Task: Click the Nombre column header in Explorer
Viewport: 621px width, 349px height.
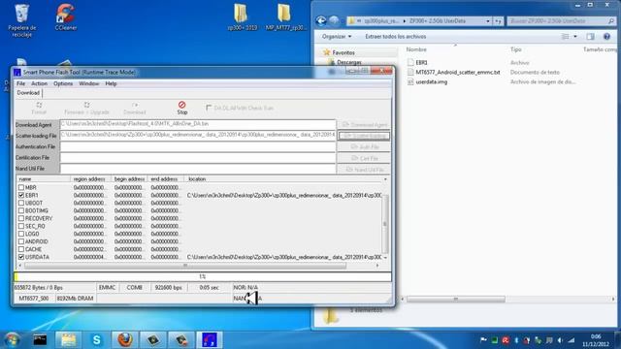Action: coord(416,49)
